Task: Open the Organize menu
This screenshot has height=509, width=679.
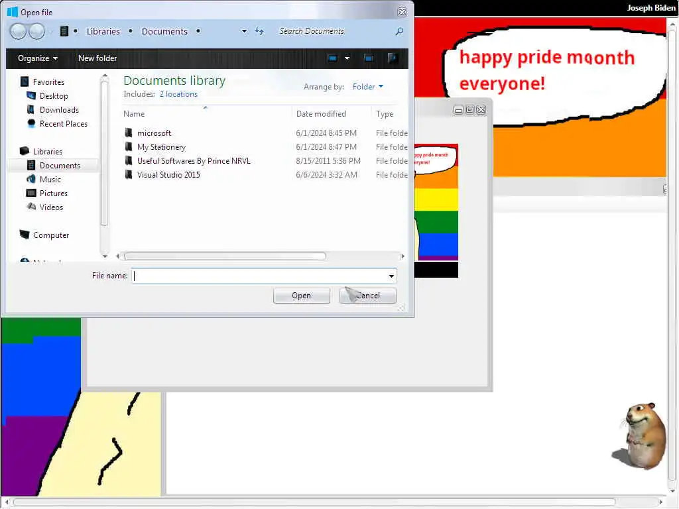Action: pyautogui.click(x=38, y=58)
